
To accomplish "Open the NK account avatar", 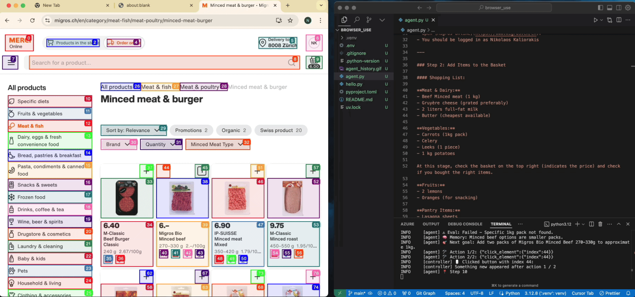I will pos(314,43).
